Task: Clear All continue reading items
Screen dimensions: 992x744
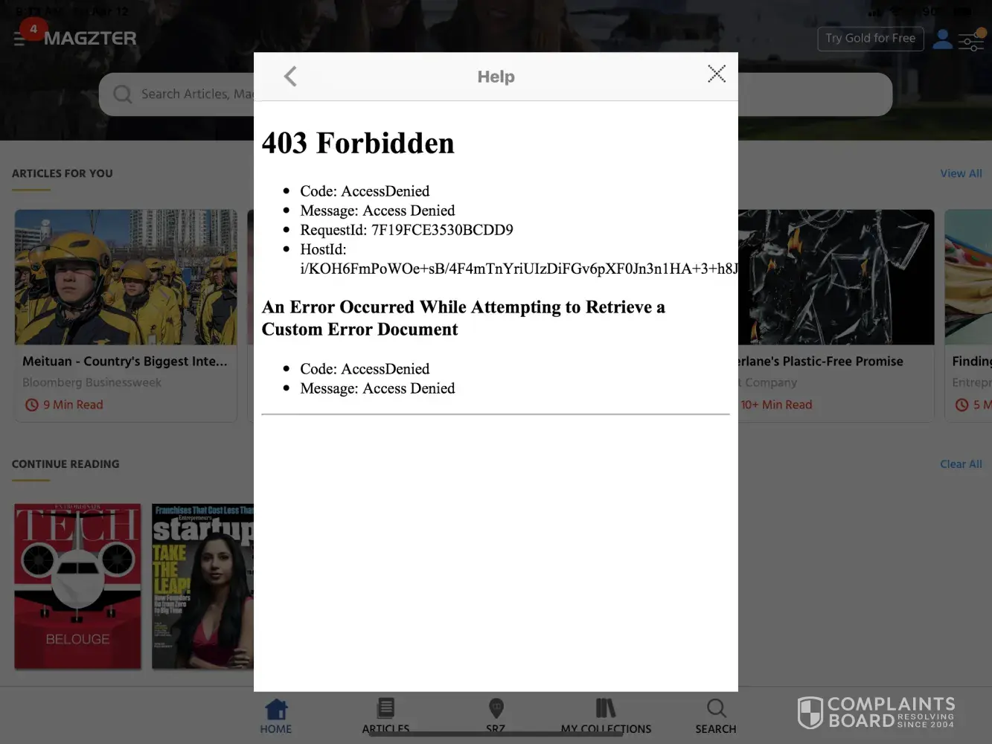Action: pyautogui.click(x=961, y=464)
